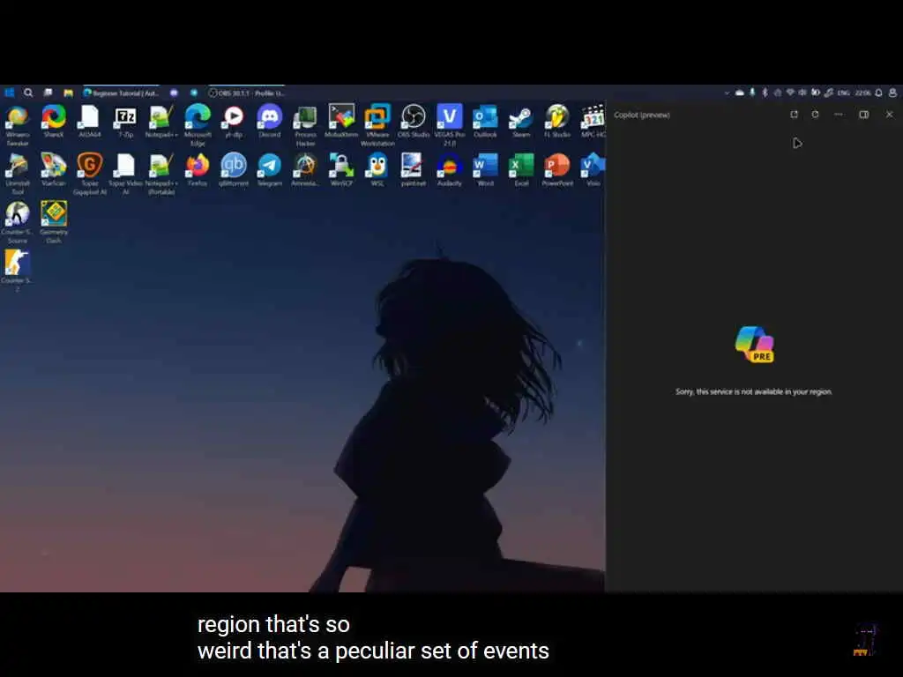Open the Geometry Dash shortcut

coord(54,222)
